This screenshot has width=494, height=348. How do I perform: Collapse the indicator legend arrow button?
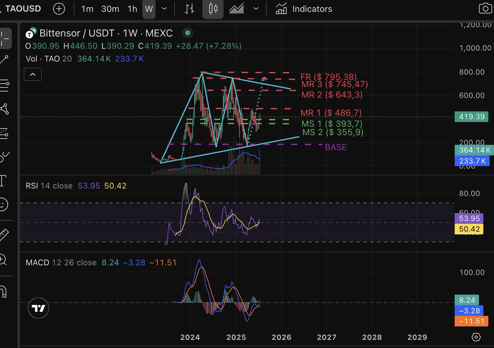pyautogui.click(x=33, y=74)
